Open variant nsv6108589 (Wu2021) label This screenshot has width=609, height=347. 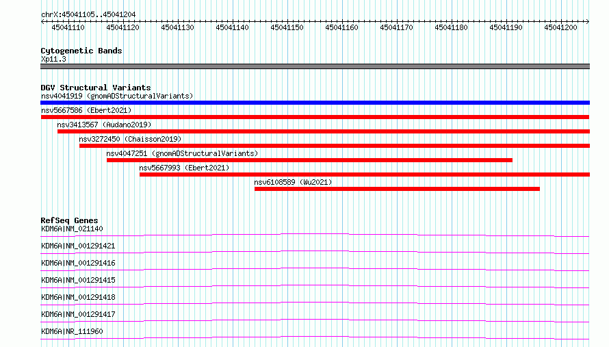pyautogui.click(x=293, y=182)
